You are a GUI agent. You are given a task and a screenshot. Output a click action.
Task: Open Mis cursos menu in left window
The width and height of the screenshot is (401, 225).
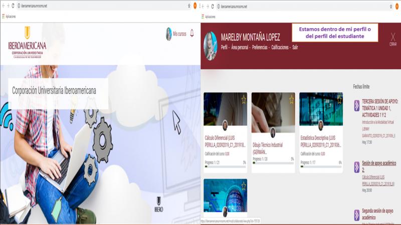point(179,34)
